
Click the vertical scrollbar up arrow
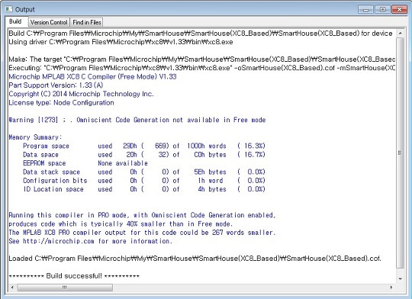pos(400,34)
